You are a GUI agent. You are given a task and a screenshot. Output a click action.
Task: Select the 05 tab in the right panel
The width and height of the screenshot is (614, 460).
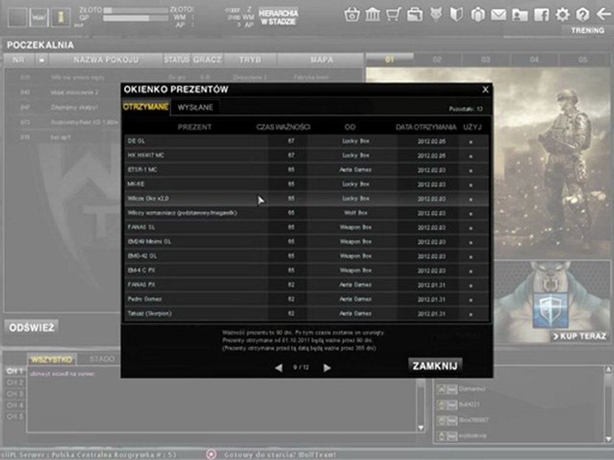[583, 59]
